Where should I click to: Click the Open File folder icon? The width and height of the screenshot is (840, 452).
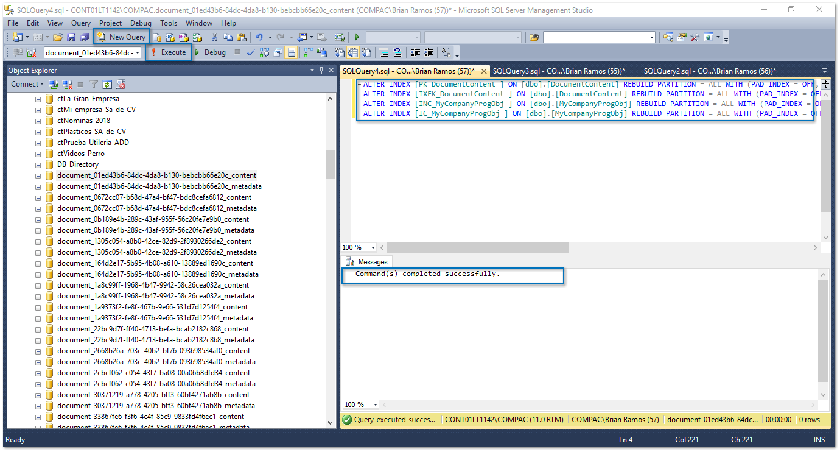click(58, 38)
